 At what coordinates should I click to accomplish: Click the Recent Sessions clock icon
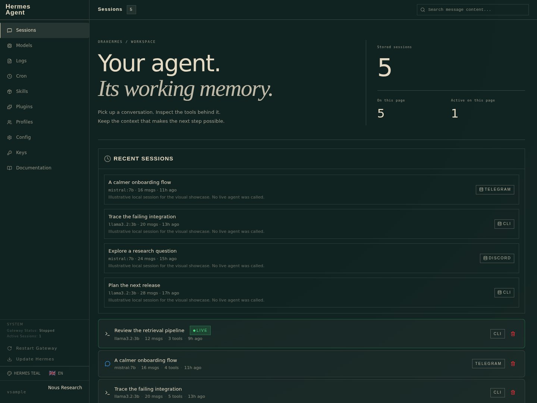click(x=107, y=159)
